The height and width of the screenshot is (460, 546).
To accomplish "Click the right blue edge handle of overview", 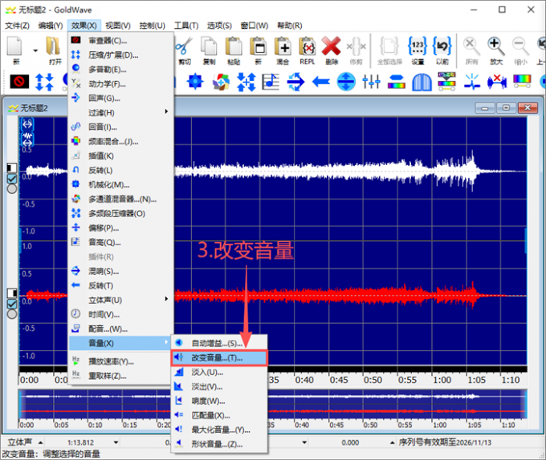I will (x=525, y=405).
